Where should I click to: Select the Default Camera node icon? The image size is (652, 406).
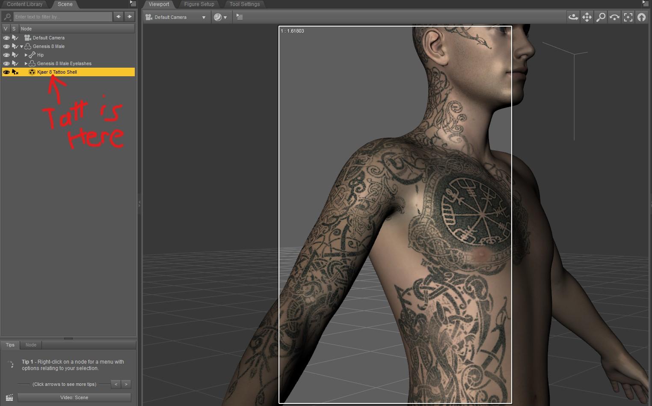tap(28, 38)
